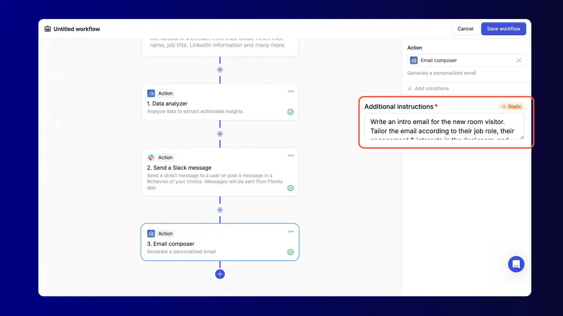Select the 1. Data analyzer step
This screenshot has width=563, height=316.
coord(220,102)
